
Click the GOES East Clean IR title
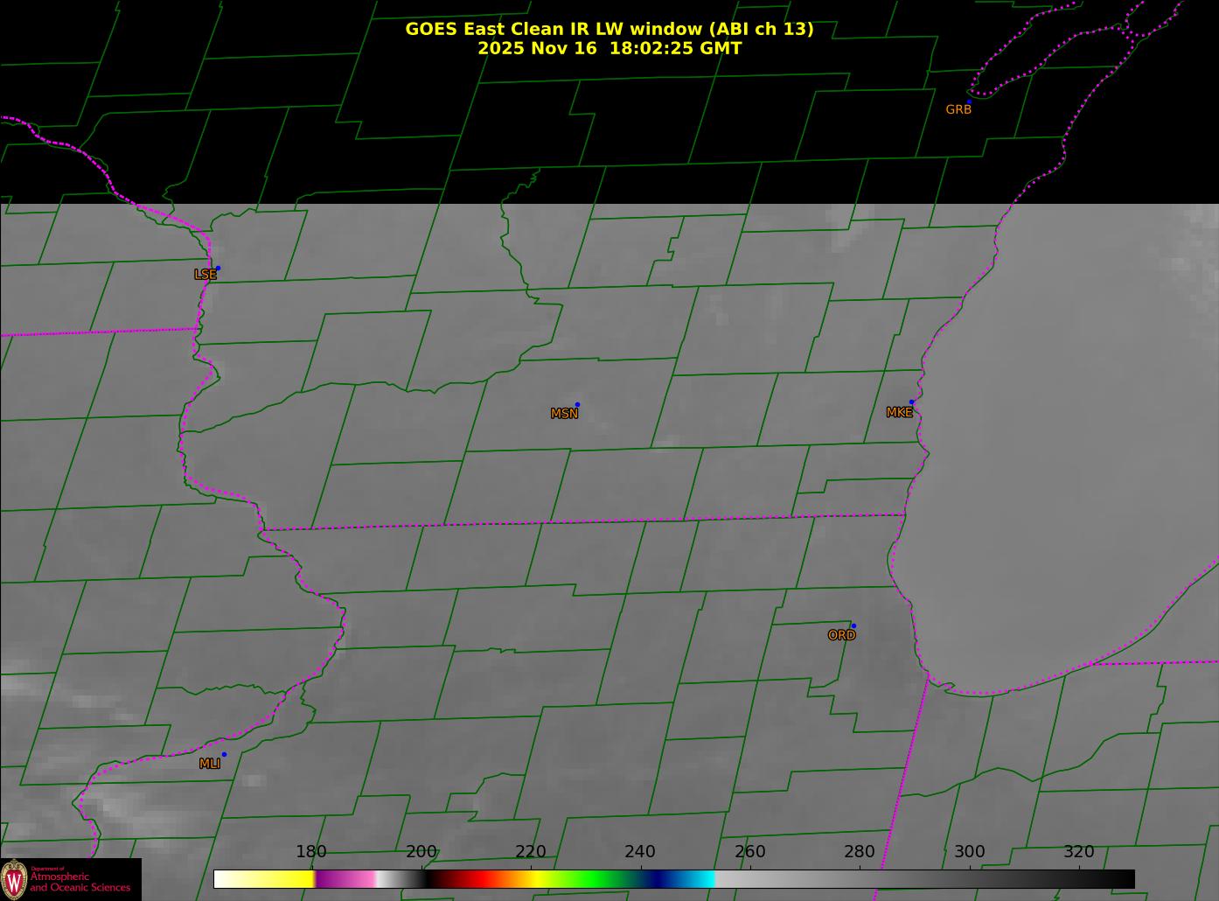point(609,29)
